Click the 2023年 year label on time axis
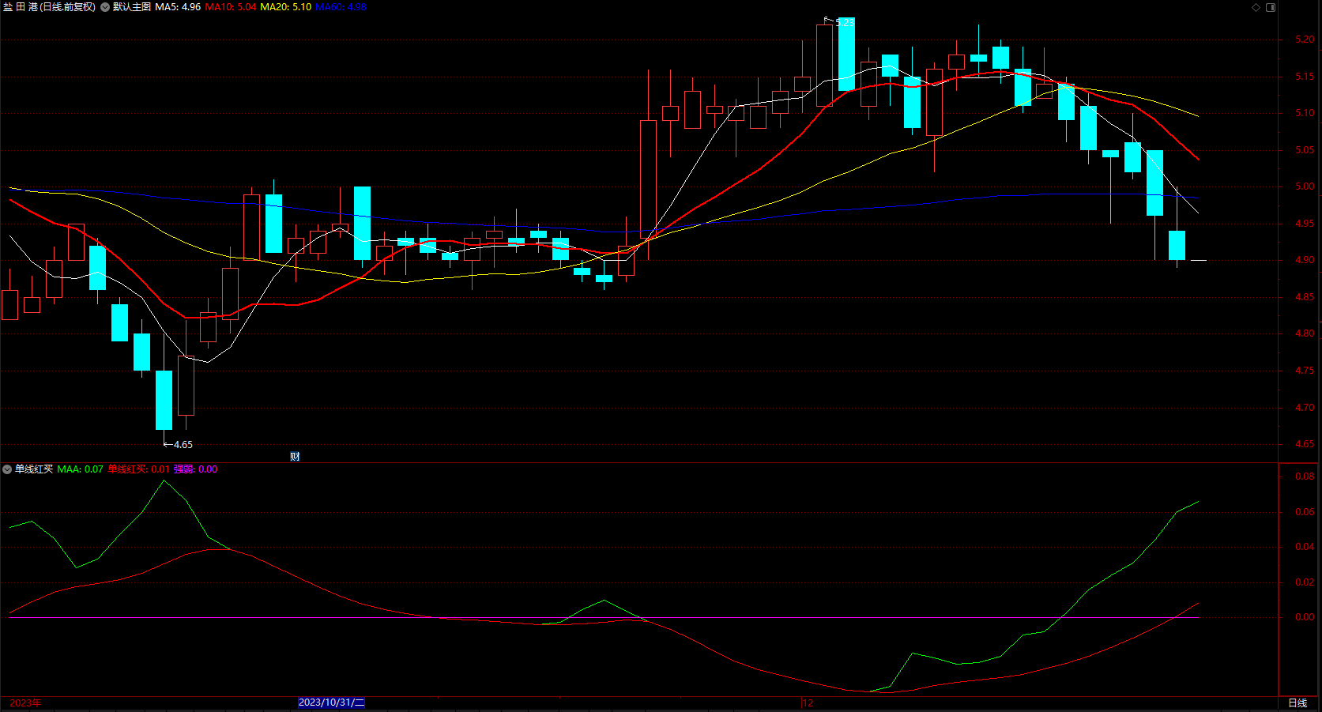The height and width of the screenshot is (712, 1322). click(26, 703)
